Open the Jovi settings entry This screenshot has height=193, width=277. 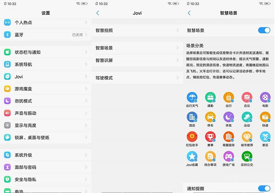(x=46, y=77)
